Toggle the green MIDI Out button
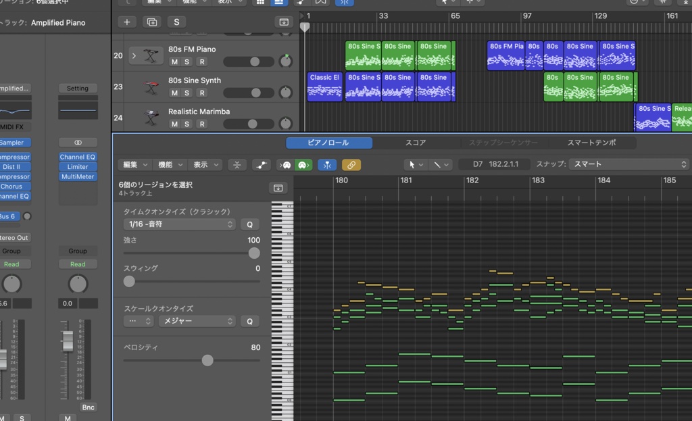This screenshot has height=421, width=692. tap(303, 165)
